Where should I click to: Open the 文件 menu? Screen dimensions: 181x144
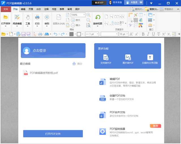coord(6,9)
